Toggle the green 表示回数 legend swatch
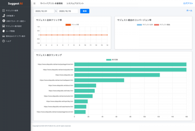The image size is (195, 131). [109, 60]
